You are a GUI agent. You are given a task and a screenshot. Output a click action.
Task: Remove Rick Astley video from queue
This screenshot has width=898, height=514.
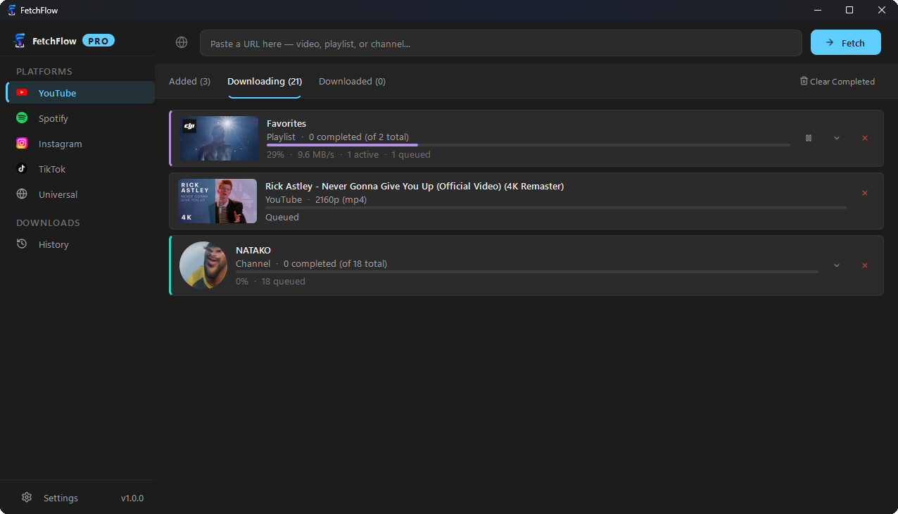click(865, 193)
